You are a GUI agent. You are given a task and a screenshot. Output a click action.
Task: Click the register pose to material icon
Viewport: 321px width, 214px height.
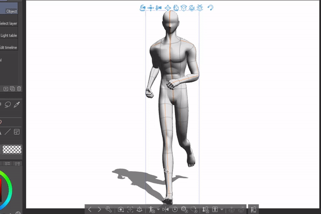coord(152,209)
